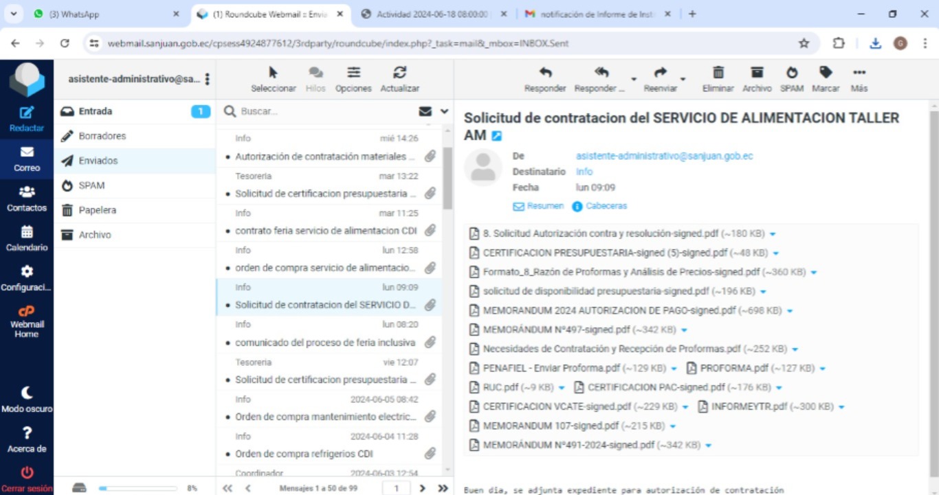Click the Cabeceras headers link
939x495 pixels.
(606, 206)
